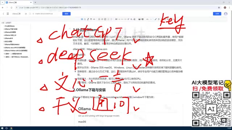Viewport: 232px width, 130px height.
Task: Star the Ollama工具 document
Action: [x=26, y=14]
